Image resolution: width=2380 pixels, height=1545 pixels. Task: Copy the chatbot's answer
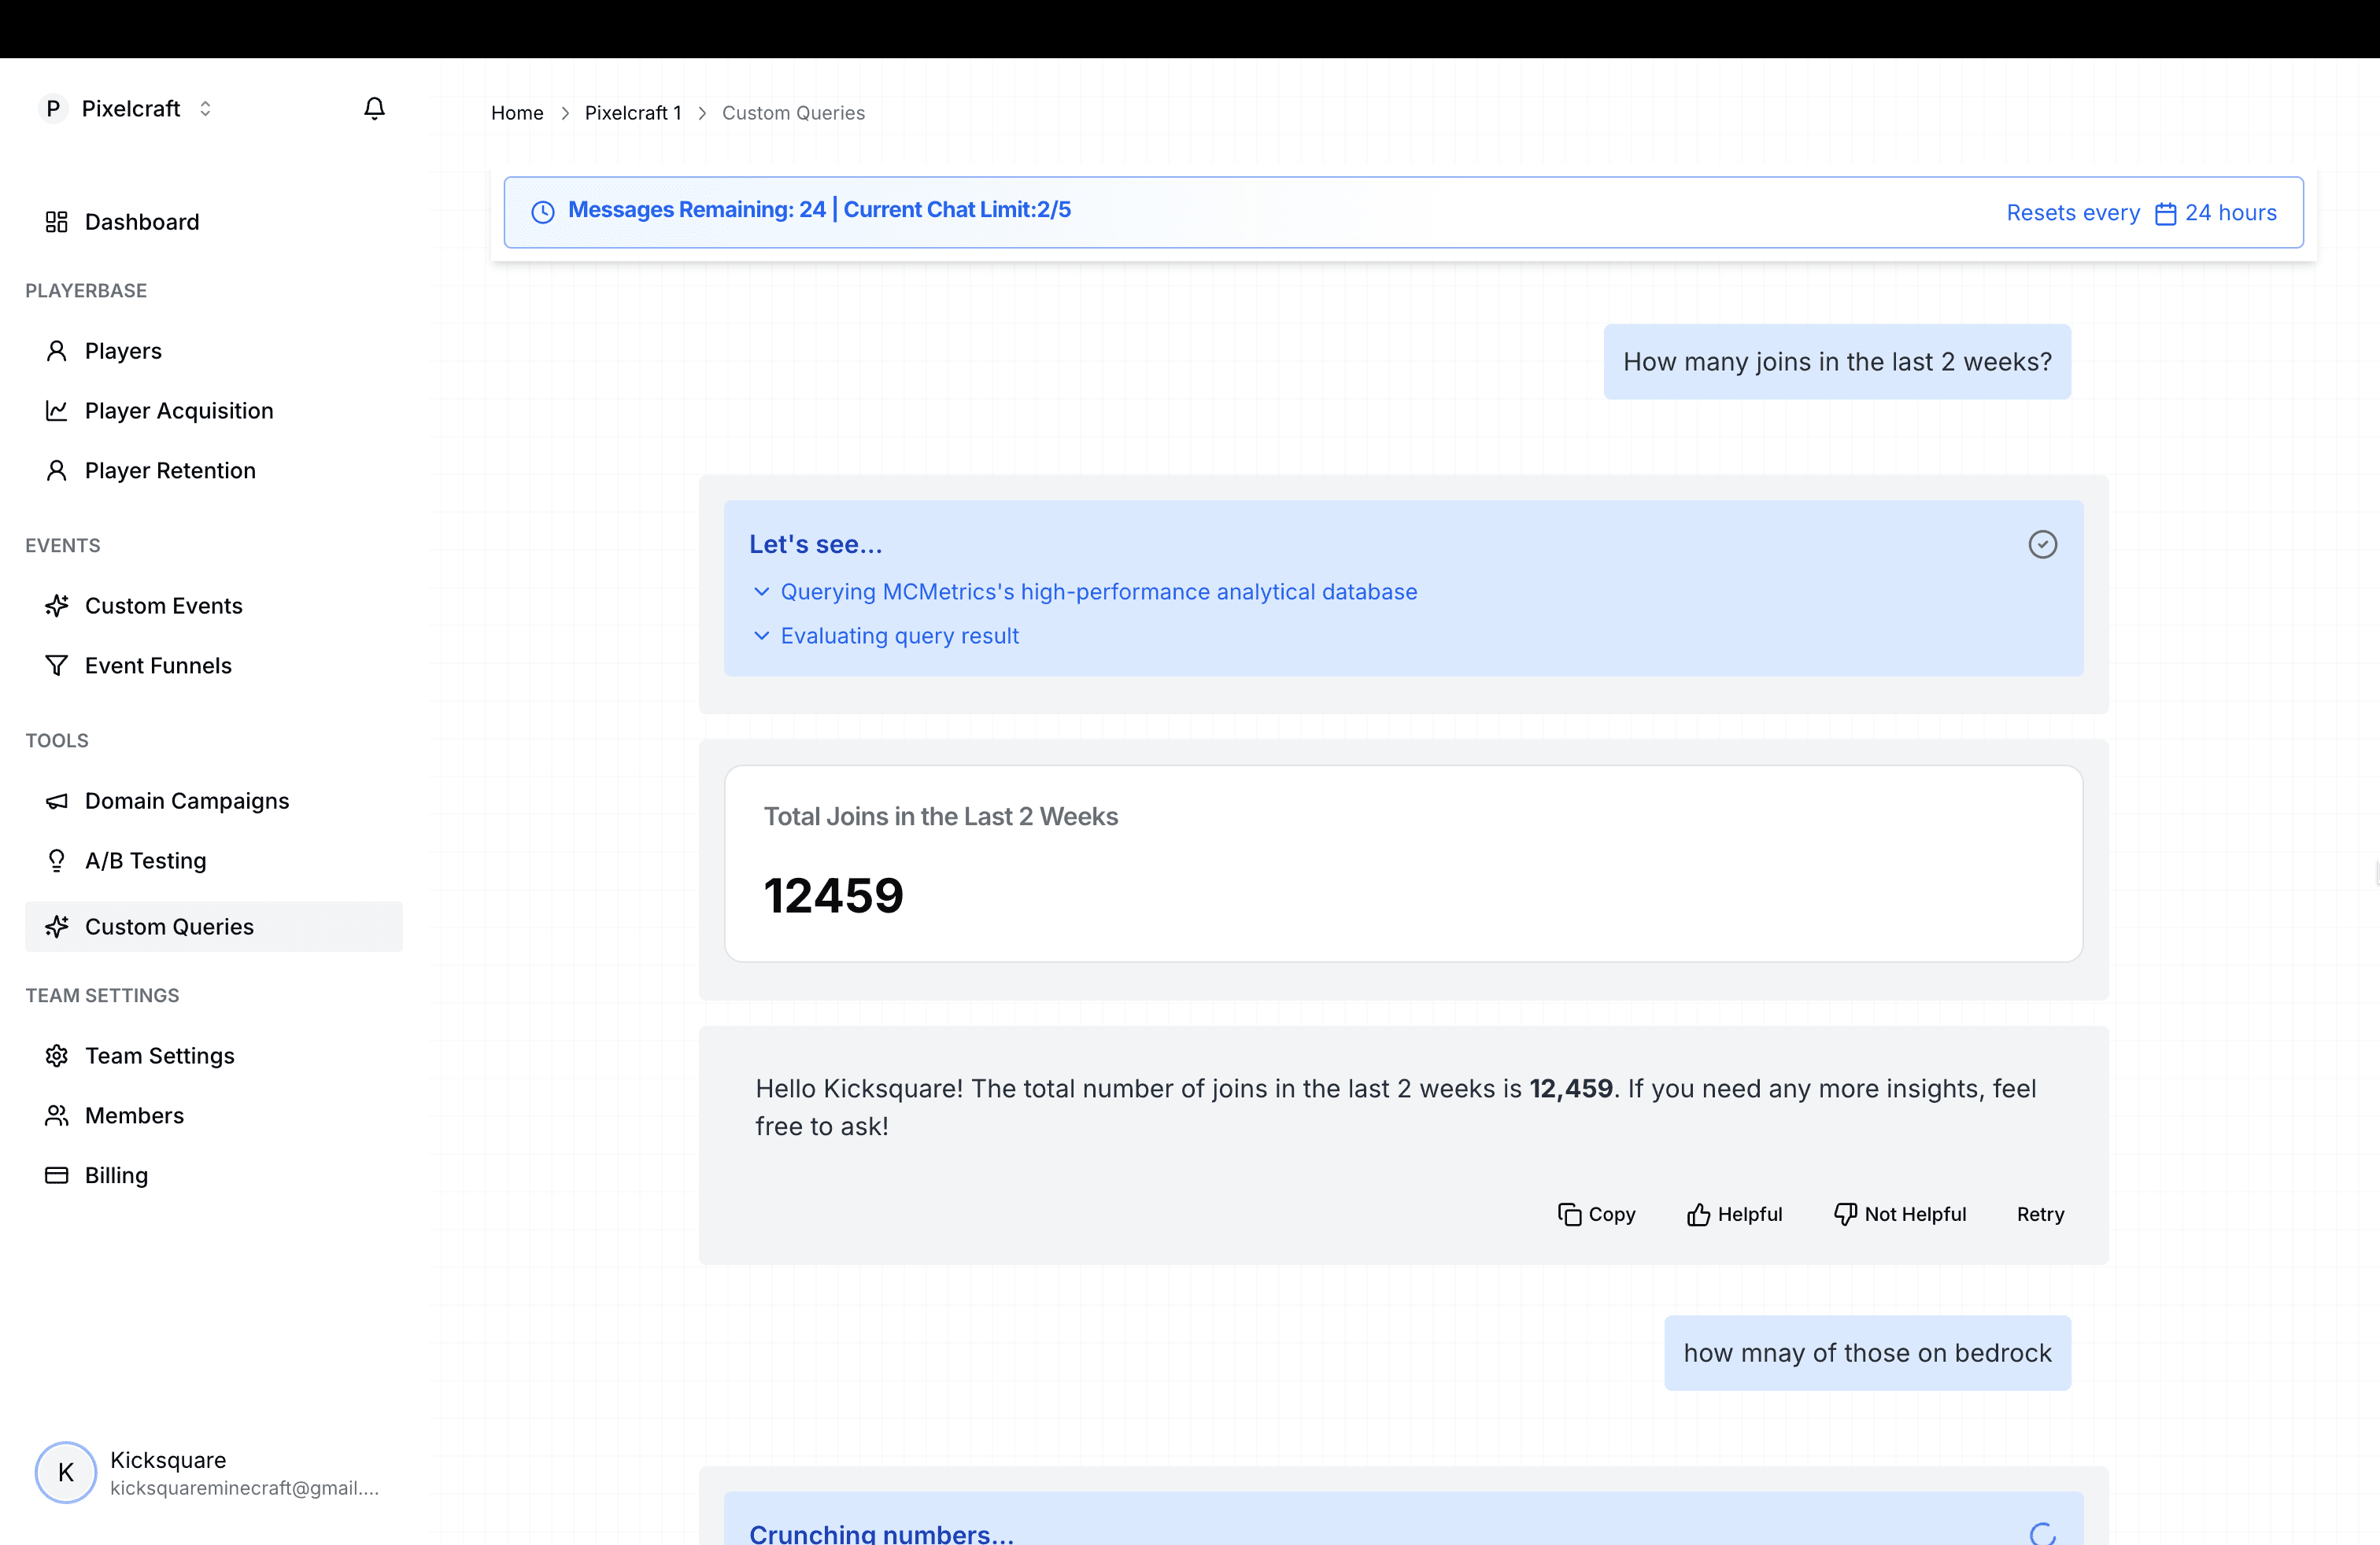click(1596, 1215)
